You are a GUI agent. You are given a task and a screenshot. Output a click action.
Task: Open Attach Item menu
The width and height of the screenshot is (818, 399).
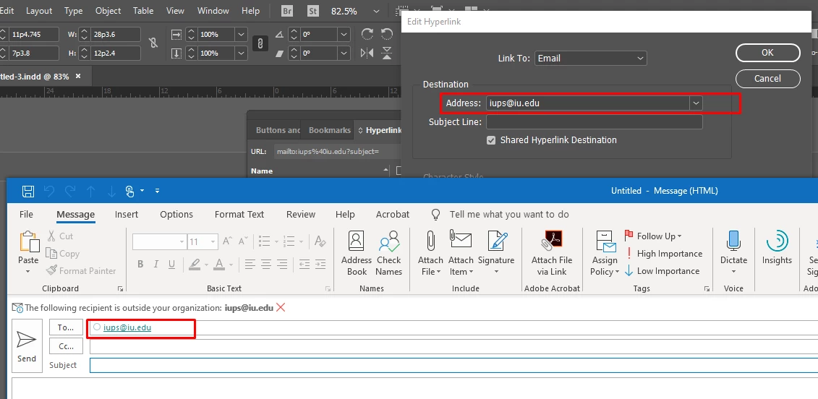tap(461, 253)
